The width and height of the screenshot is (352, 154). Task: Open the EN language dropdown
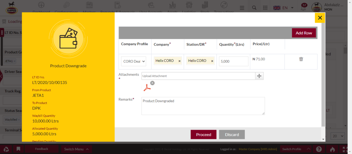click(284, 8)
